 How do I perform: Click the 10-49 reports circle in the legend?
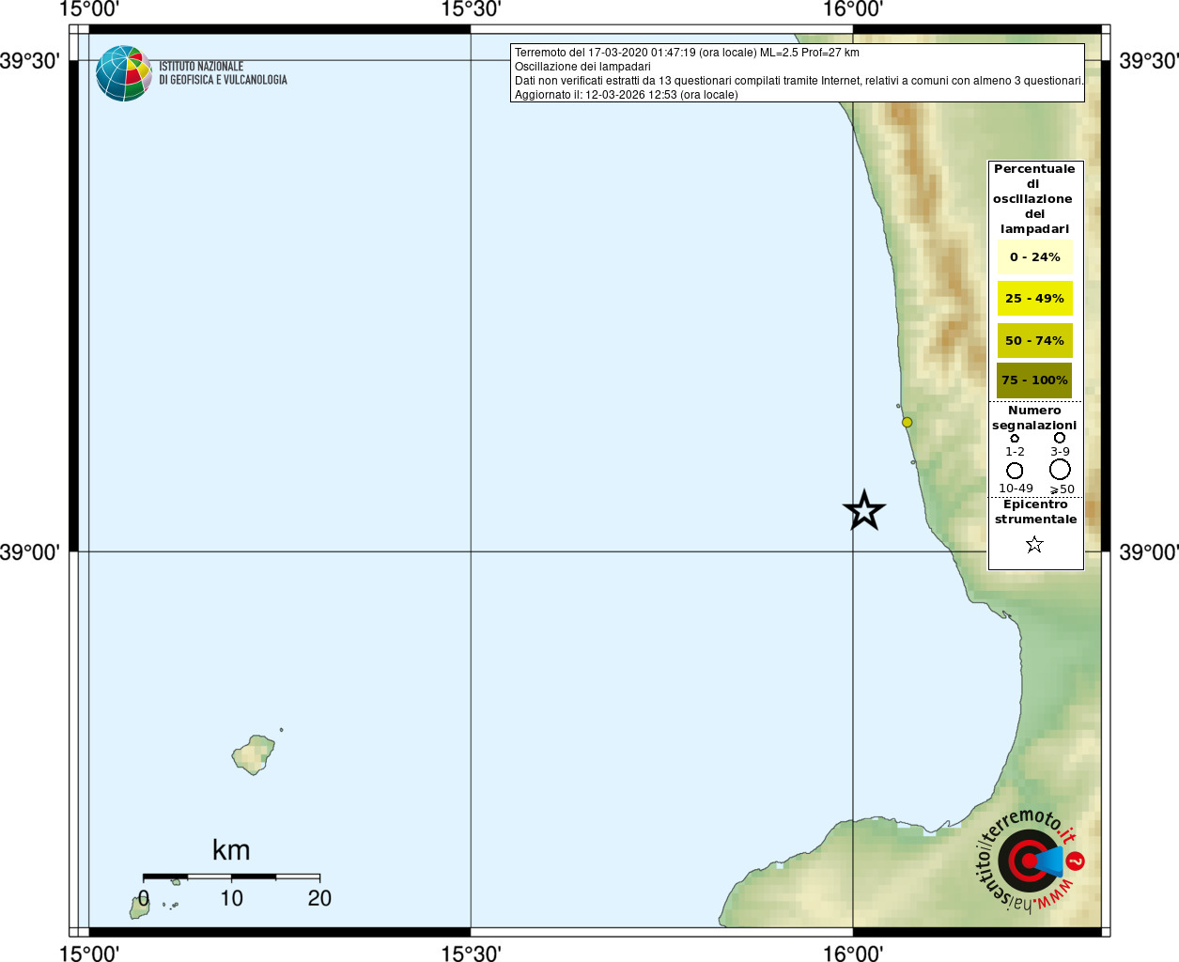(1015, 471)
